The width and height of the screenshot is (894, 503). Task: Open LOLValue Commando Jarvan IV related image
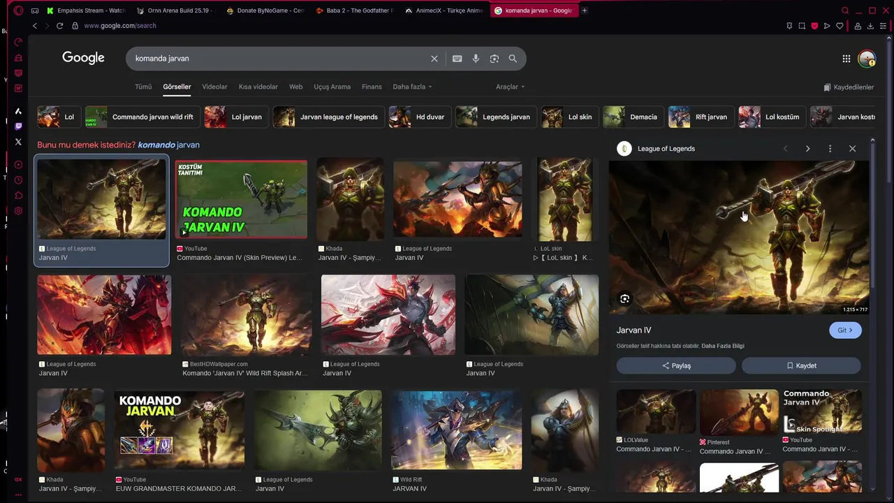(x=656, y=412)
